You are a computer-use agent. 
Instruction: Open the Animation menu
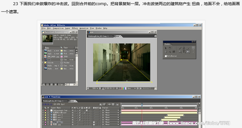point(84,28)
